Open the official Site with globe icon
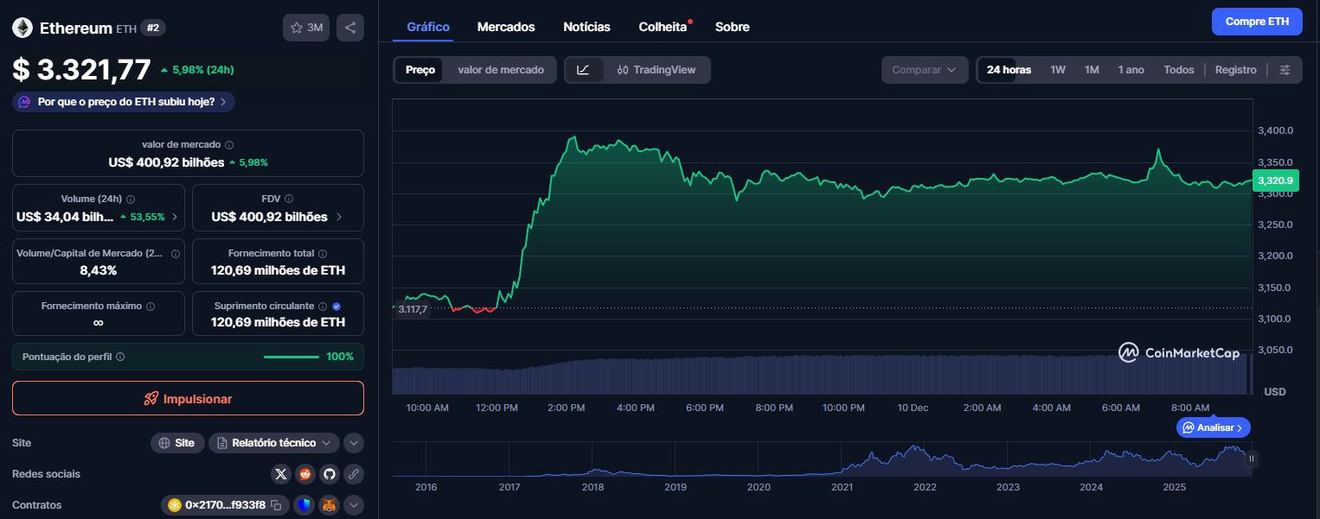 pyautogui.click(x=177, y=442)
